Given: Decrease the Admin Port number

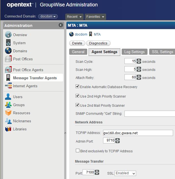Looking at the screenshot, I should [117, 142].
